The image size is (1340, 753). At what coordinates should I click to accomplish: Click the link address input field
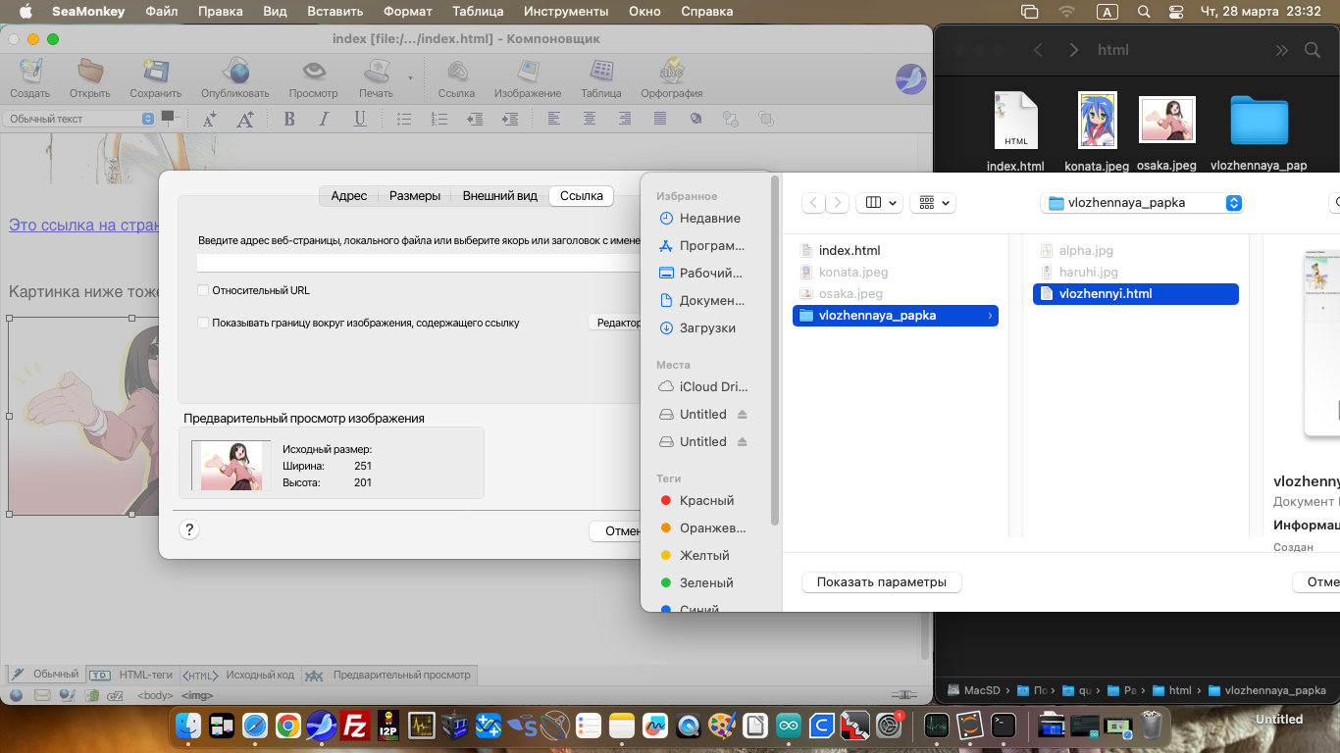pyautogui.click(x=418, y=263)
